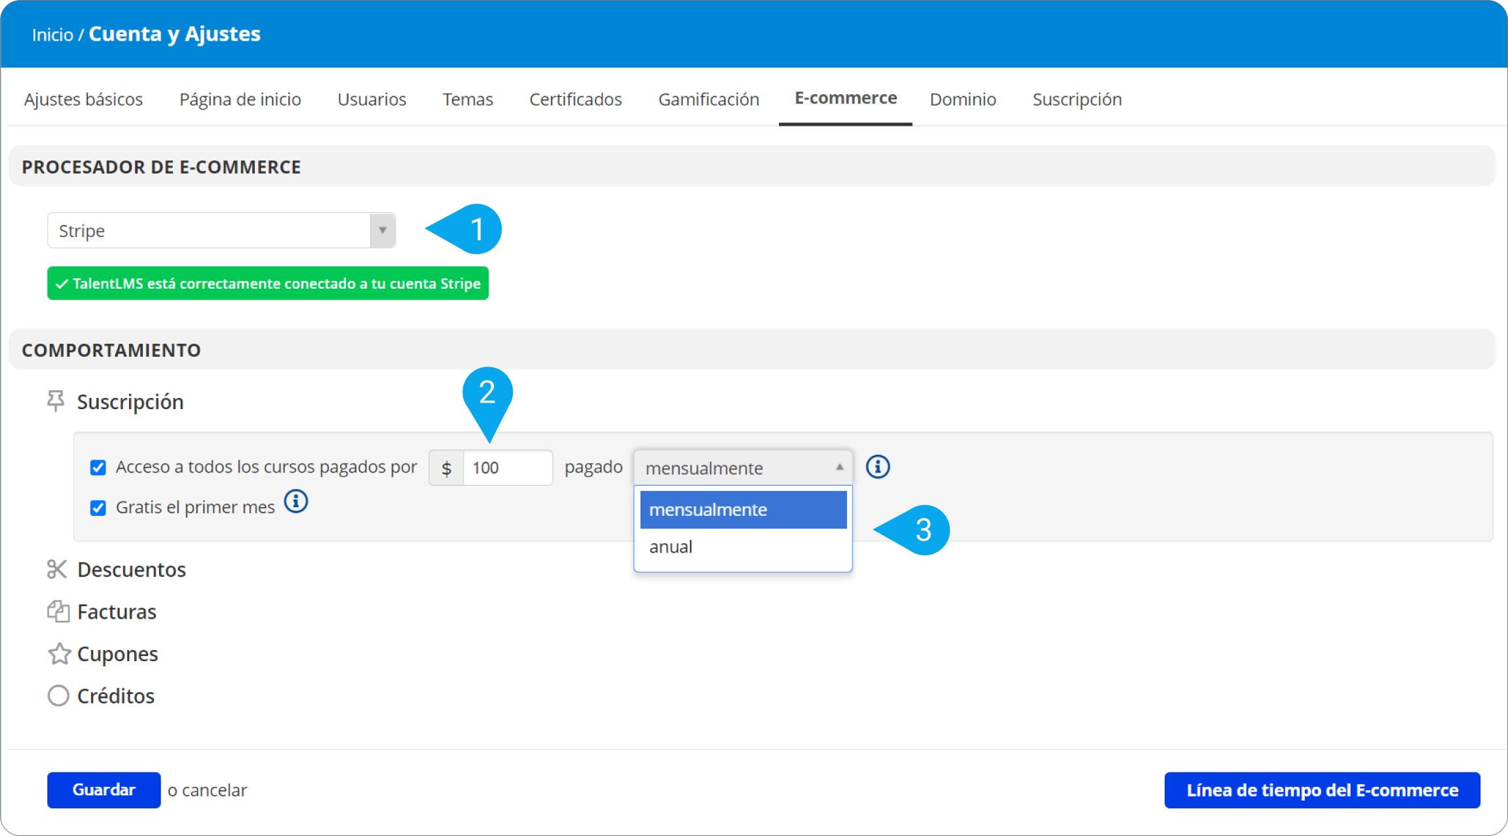This screenshot has width=1508, height=836.
Task: Open the Stripe processor dropdown
Action: [221, 230]
